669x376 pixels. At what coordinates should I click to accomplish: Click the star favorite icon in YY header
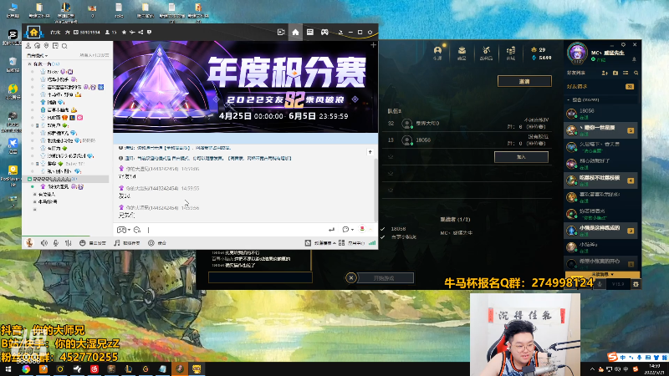click(x=124, y=32)
